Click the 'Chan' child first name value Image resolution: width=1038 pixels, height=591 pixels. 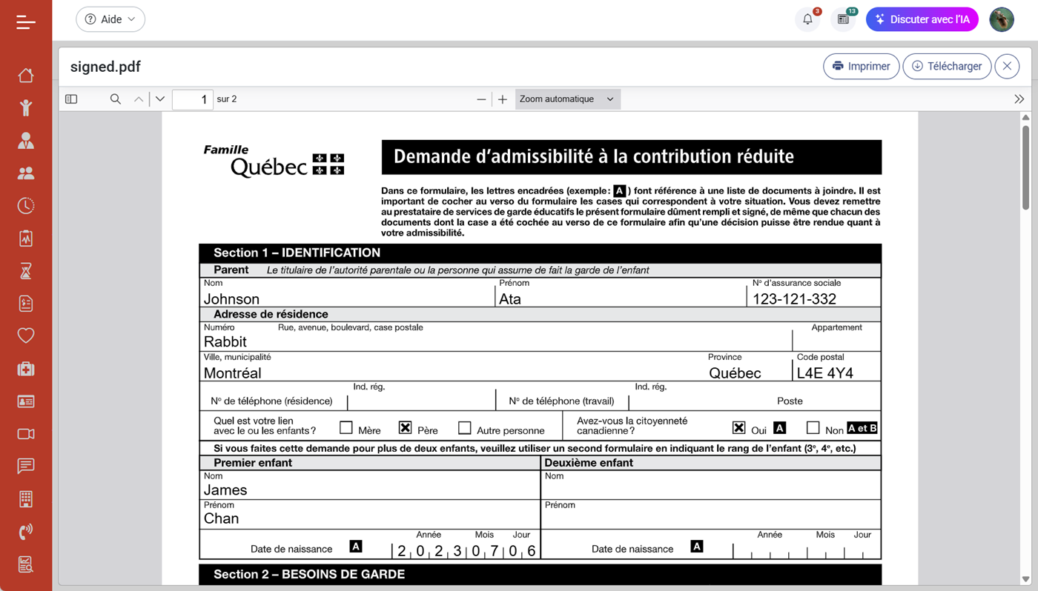[221, 518]
